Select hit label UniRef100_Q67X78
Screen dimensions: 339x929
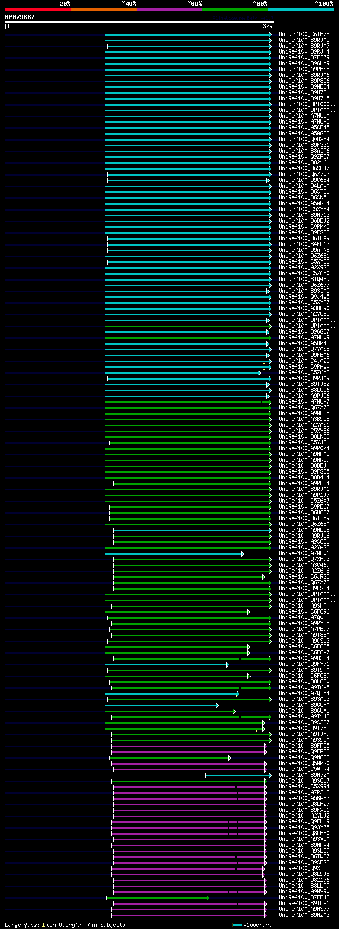(x=304, y=408)
